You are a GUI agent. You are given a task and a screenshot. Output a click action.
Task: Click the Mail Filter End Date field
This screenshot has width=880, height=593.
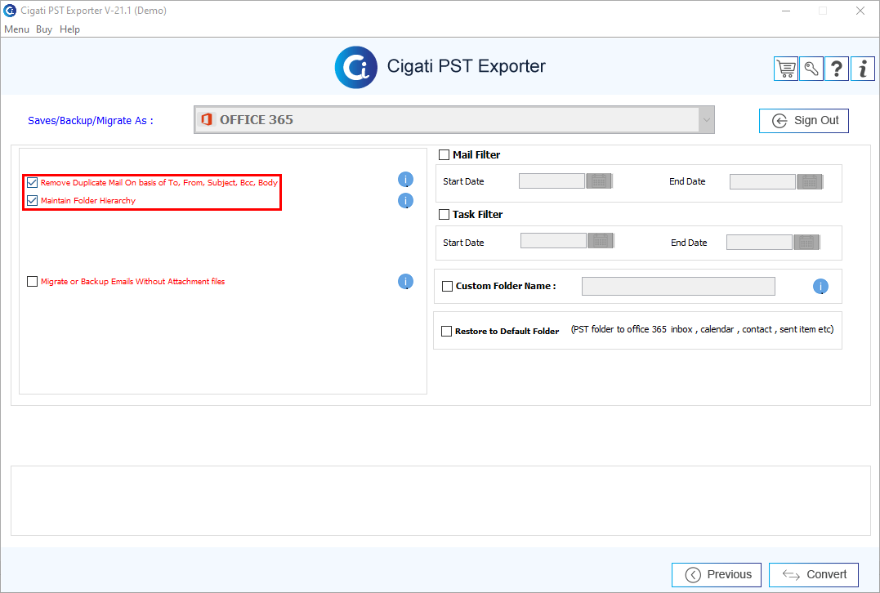coord(762,182)
